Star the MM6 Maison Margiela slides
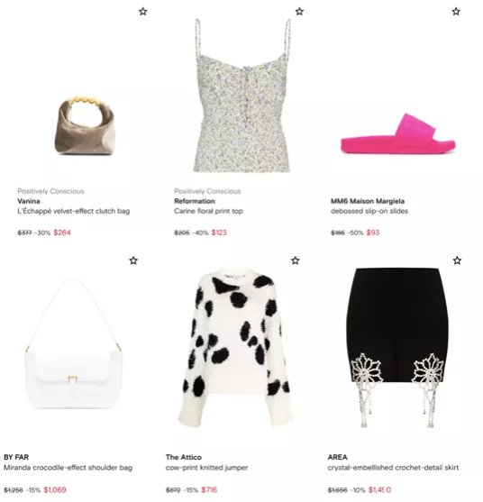 pos(456,12)
